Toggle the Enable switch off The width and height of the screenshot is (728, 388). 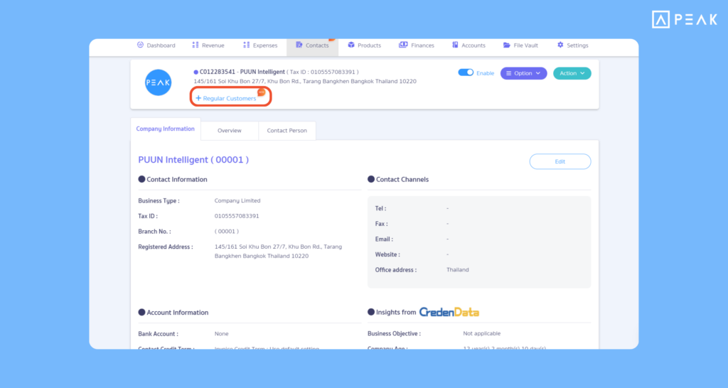pos(466,72)
